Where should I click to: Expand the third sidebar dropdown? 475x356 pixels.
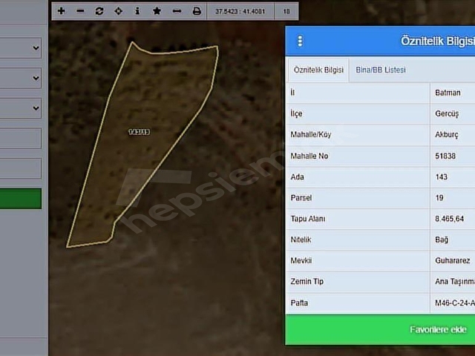tap(20, 108)
